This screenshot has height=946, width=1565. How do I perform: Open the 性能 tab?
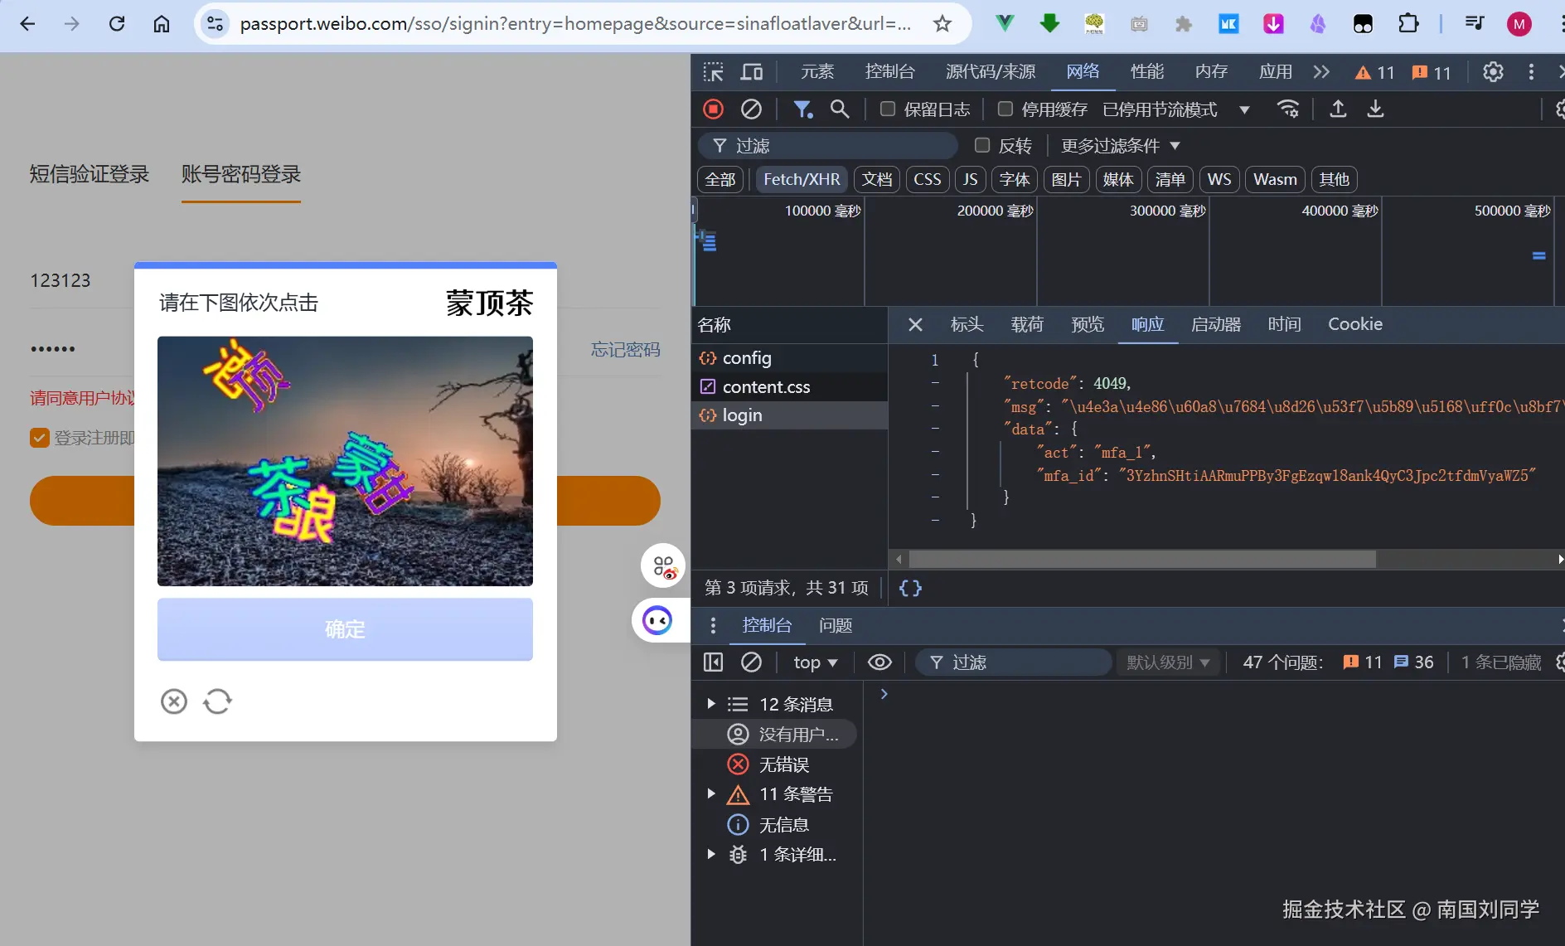(x=1147, y=72)
